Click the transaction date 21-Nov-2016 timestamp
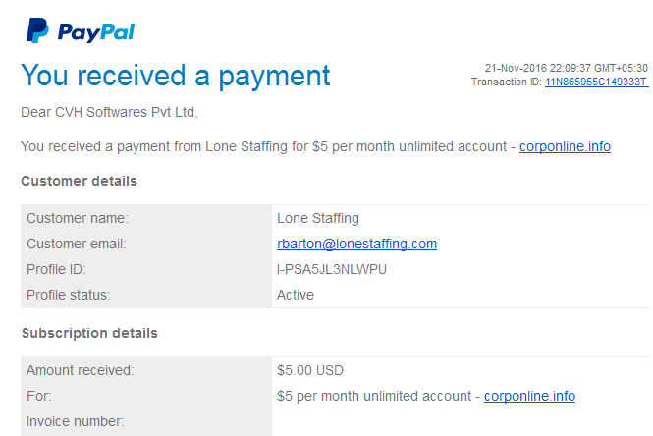 click(x=566, y=68)
